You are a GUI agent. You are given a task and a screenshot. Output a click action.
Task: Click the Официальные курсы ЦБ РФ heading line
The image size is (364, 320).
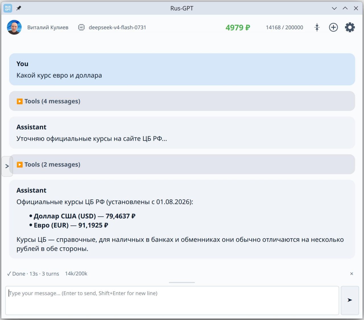point(105,202)
